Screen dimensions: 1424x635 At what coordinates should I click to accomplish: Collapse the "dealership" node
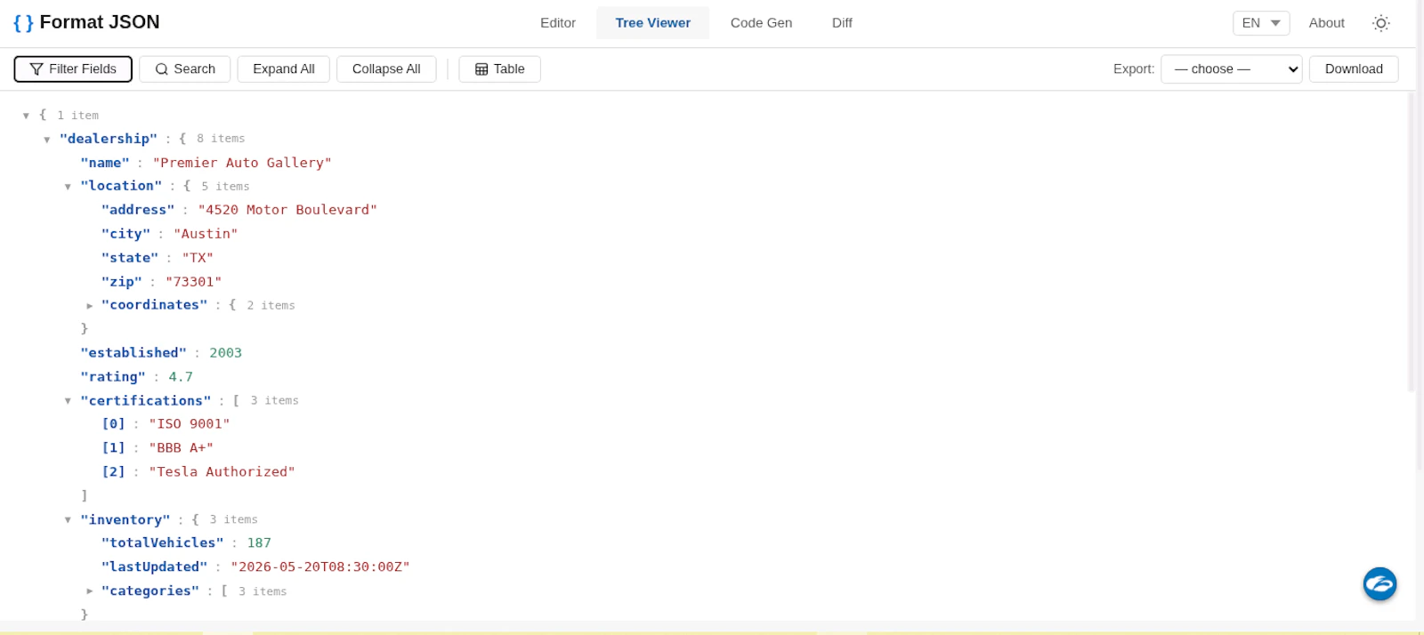47,140
